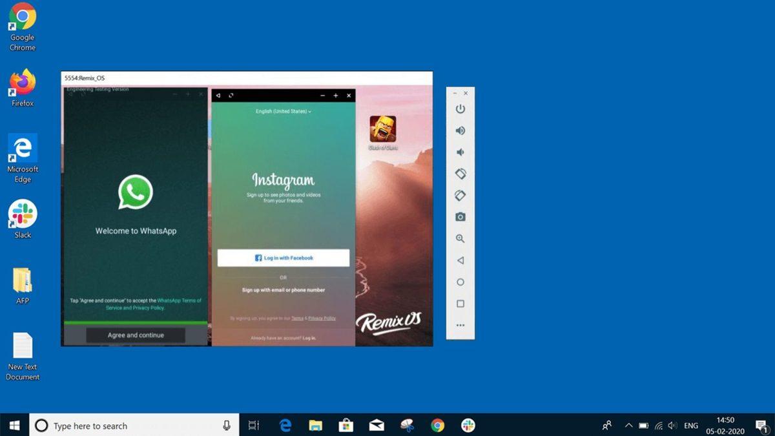Activate the zoom magnifier tool

pos(460,239)
